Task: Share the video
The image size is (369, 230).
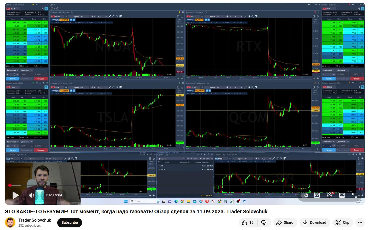Action: click(x=285, y=222)
